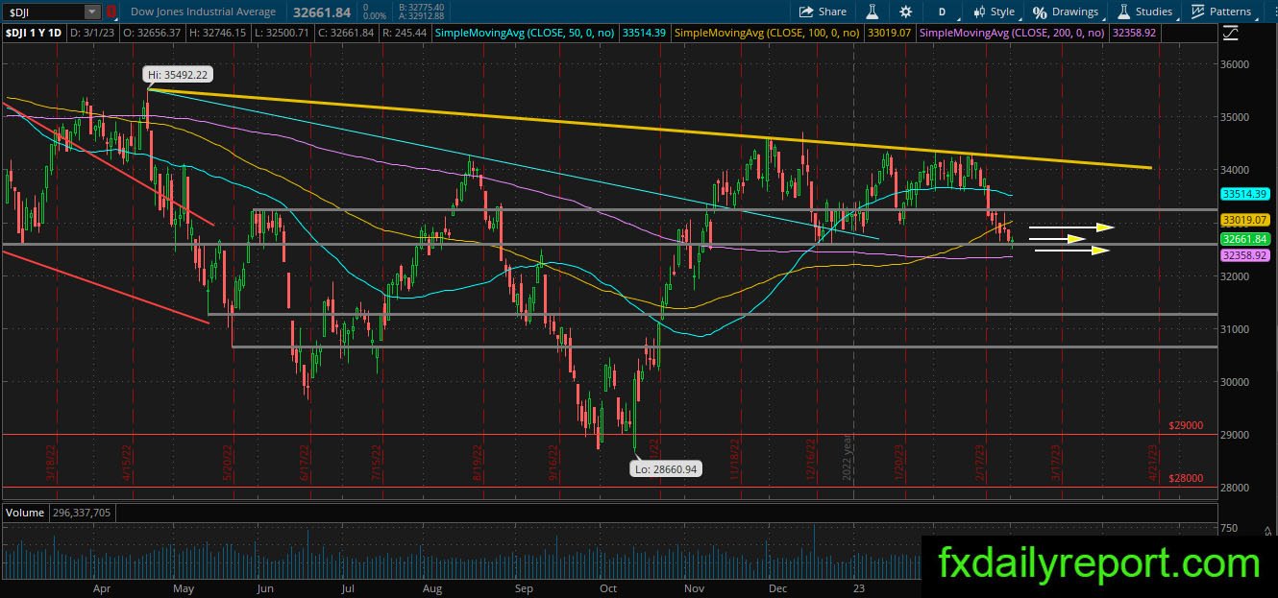Open the Patterns menu
1278x598 pixels.
1221,12
